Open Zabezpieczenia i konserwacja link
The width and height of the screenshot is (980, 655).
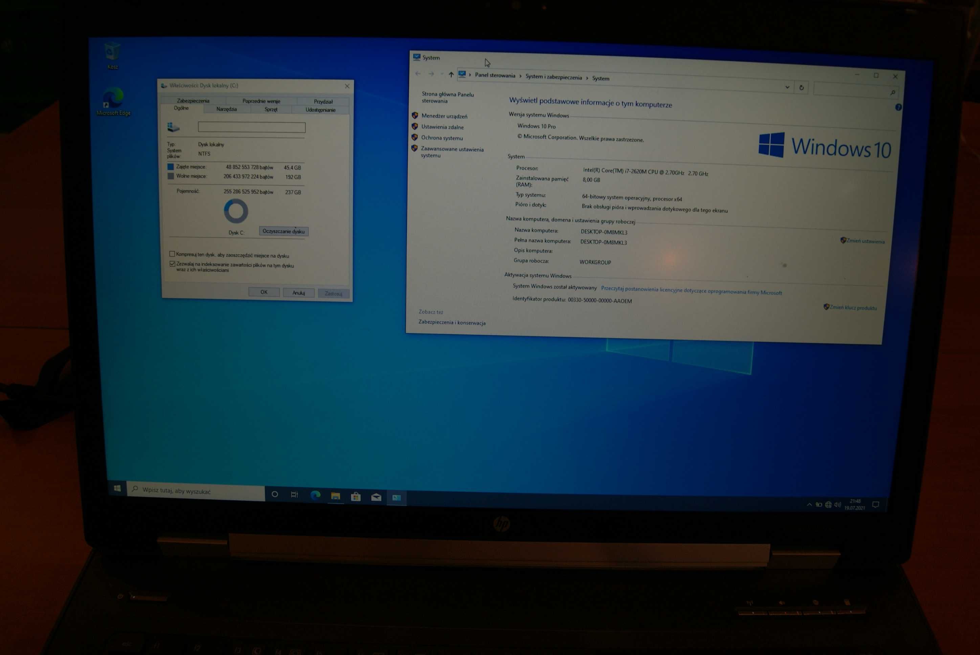[452, 322]
